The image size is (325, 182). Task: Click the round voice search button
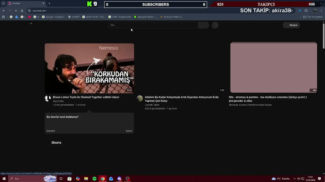(x=215, y=25)
